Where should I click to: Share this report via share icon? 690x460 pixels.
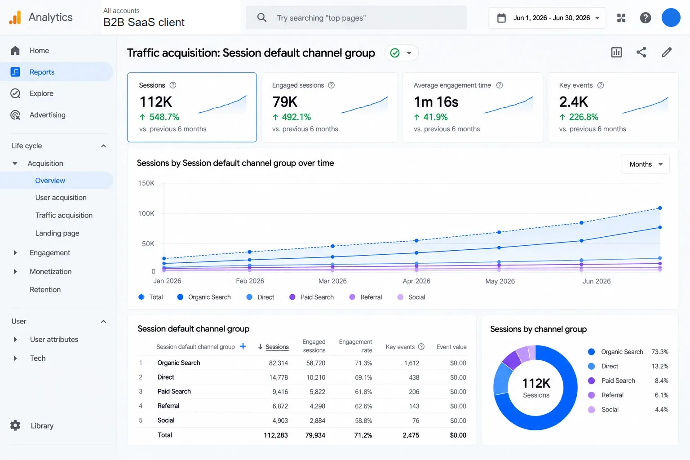point(641,53)
